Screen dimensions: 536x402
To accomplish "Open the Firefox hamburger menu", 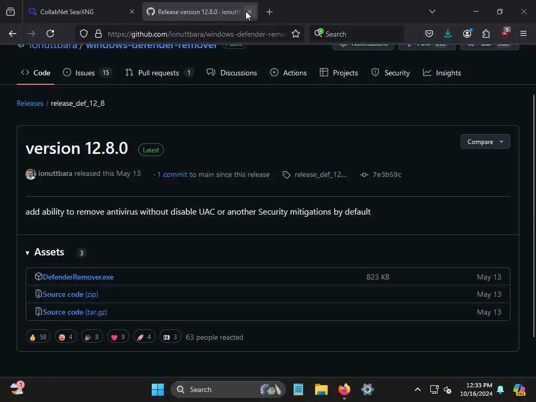I will click(x=523, y=33).
